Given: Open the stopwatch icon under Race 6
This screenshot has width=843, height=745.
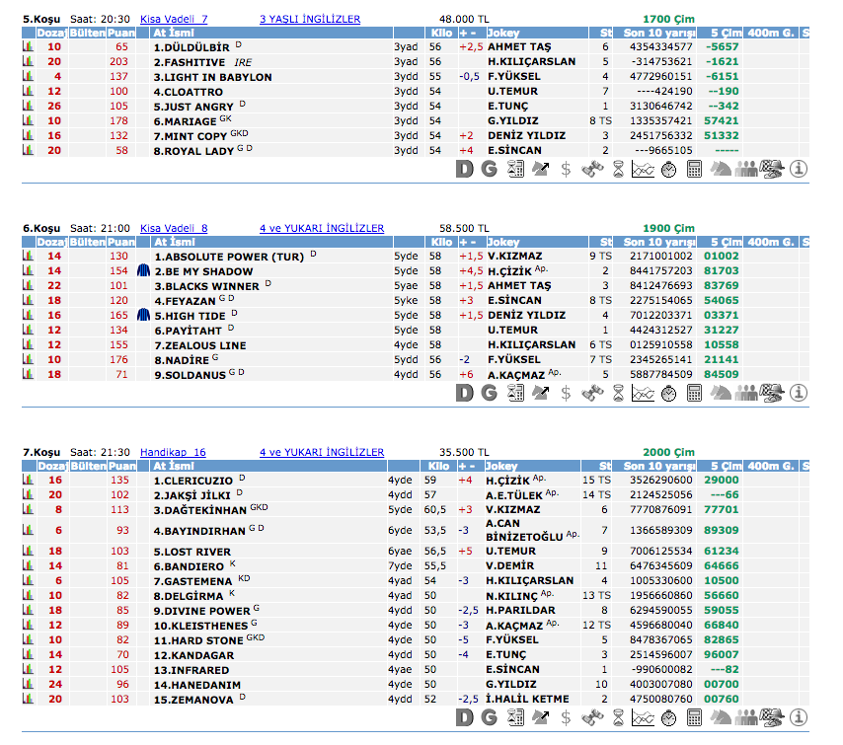Looking at the screenshot, I should 668,393.
